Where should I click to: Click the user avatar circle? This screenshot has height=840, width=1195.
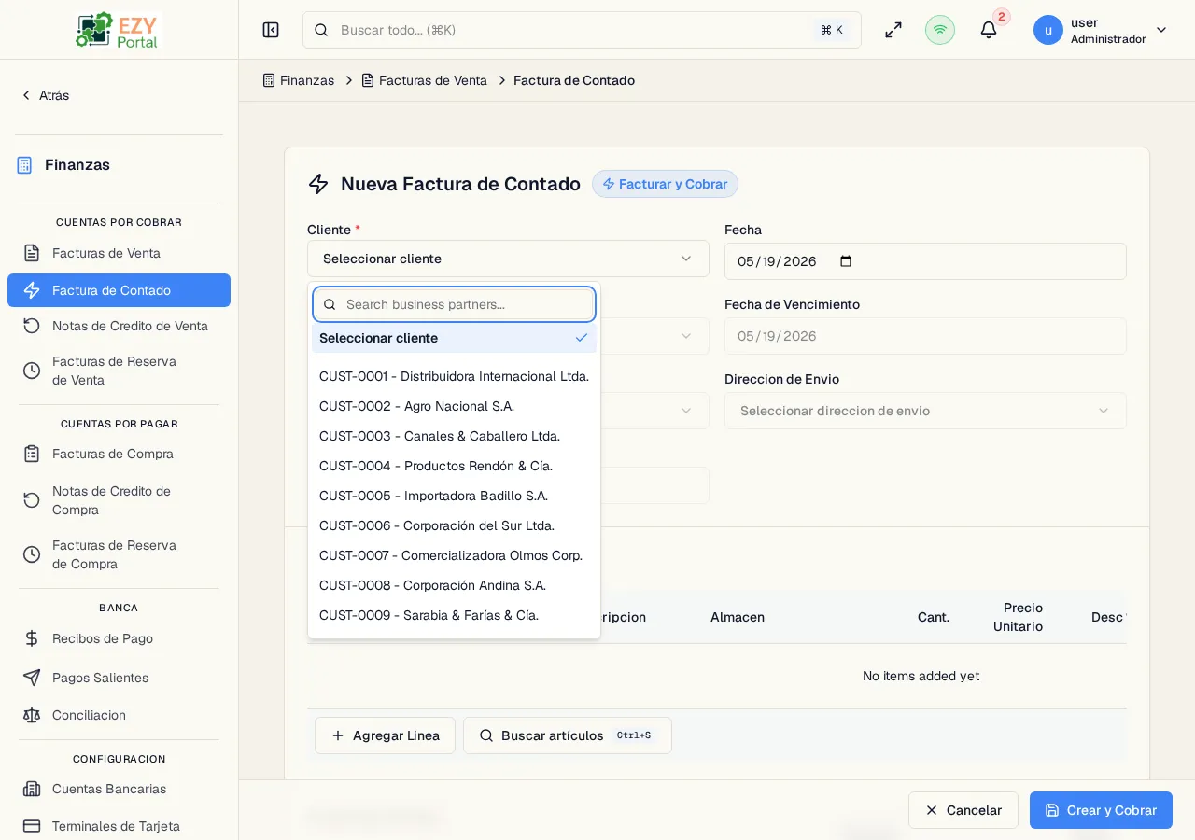coord(1048,30)
